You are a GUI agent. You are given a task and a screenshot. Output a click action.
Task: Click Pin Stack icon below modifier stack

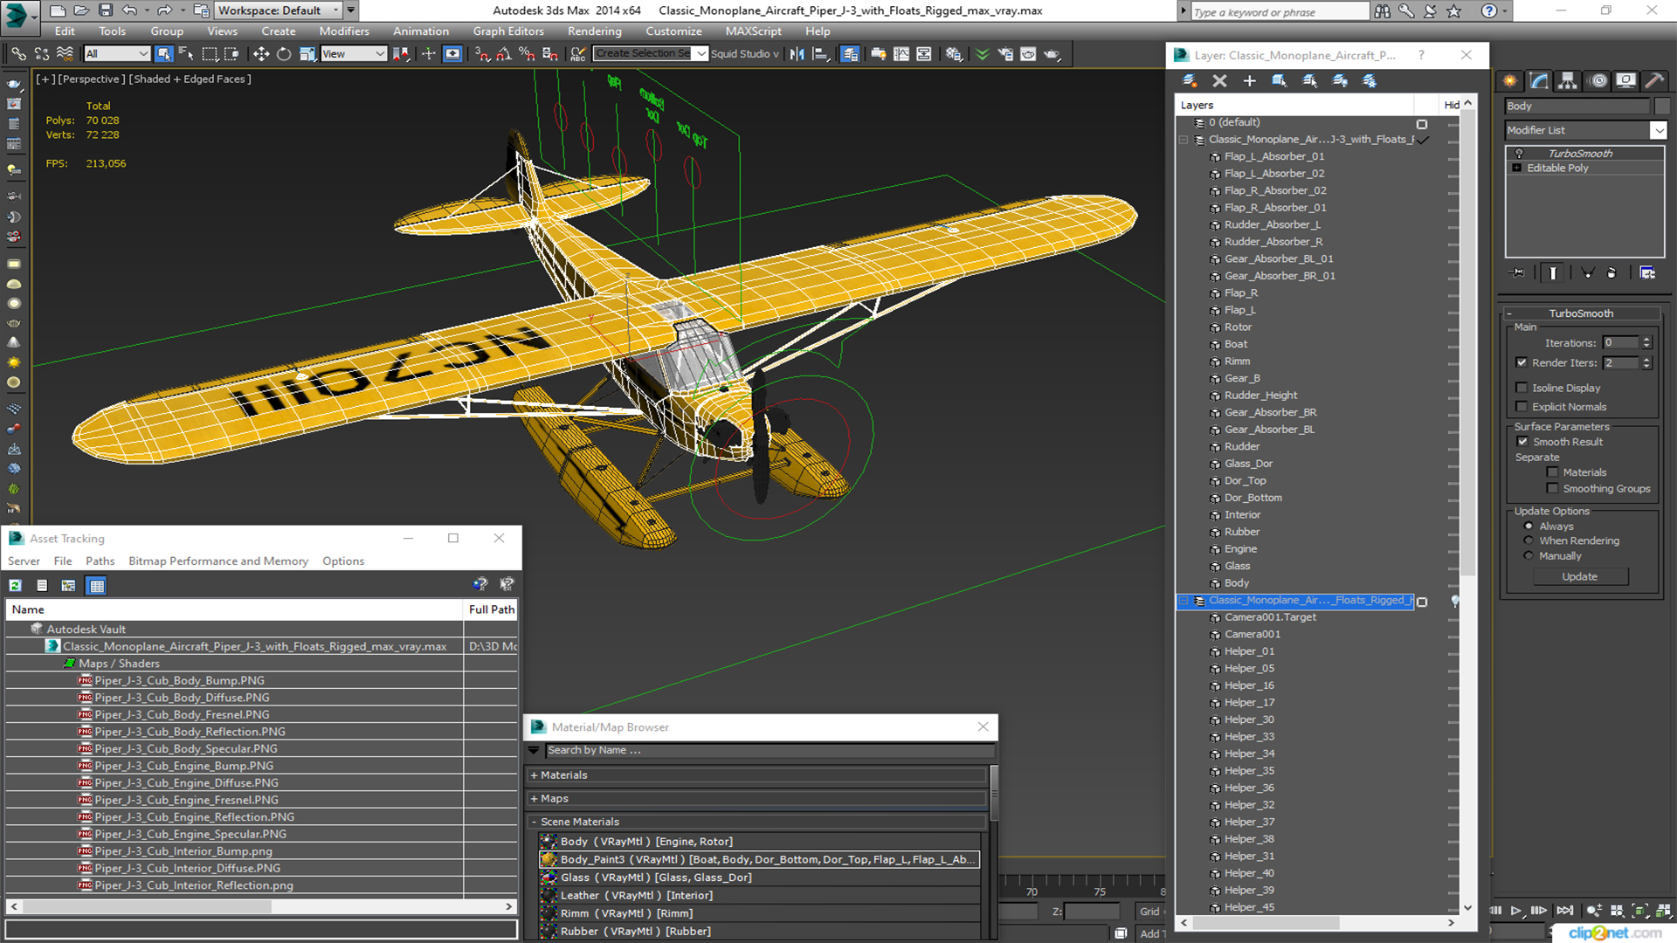pyautogui.click(x=1518, y=273)
